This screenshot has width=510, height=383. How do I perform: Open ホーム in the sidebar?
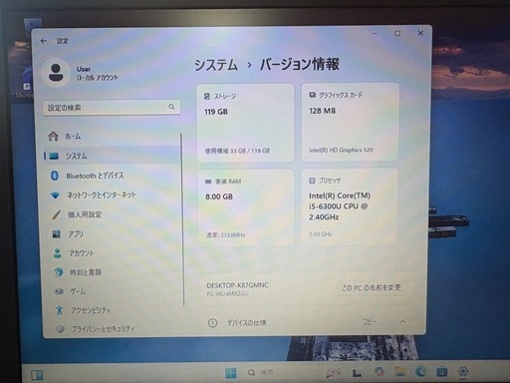click(x=112, y=136)
